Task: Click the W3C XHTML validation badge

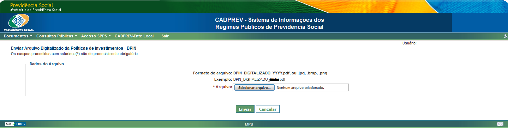Action: (15, 124)
